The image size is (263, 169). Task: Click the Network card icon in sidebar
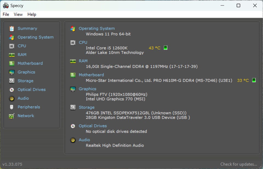tap(12, 116)
